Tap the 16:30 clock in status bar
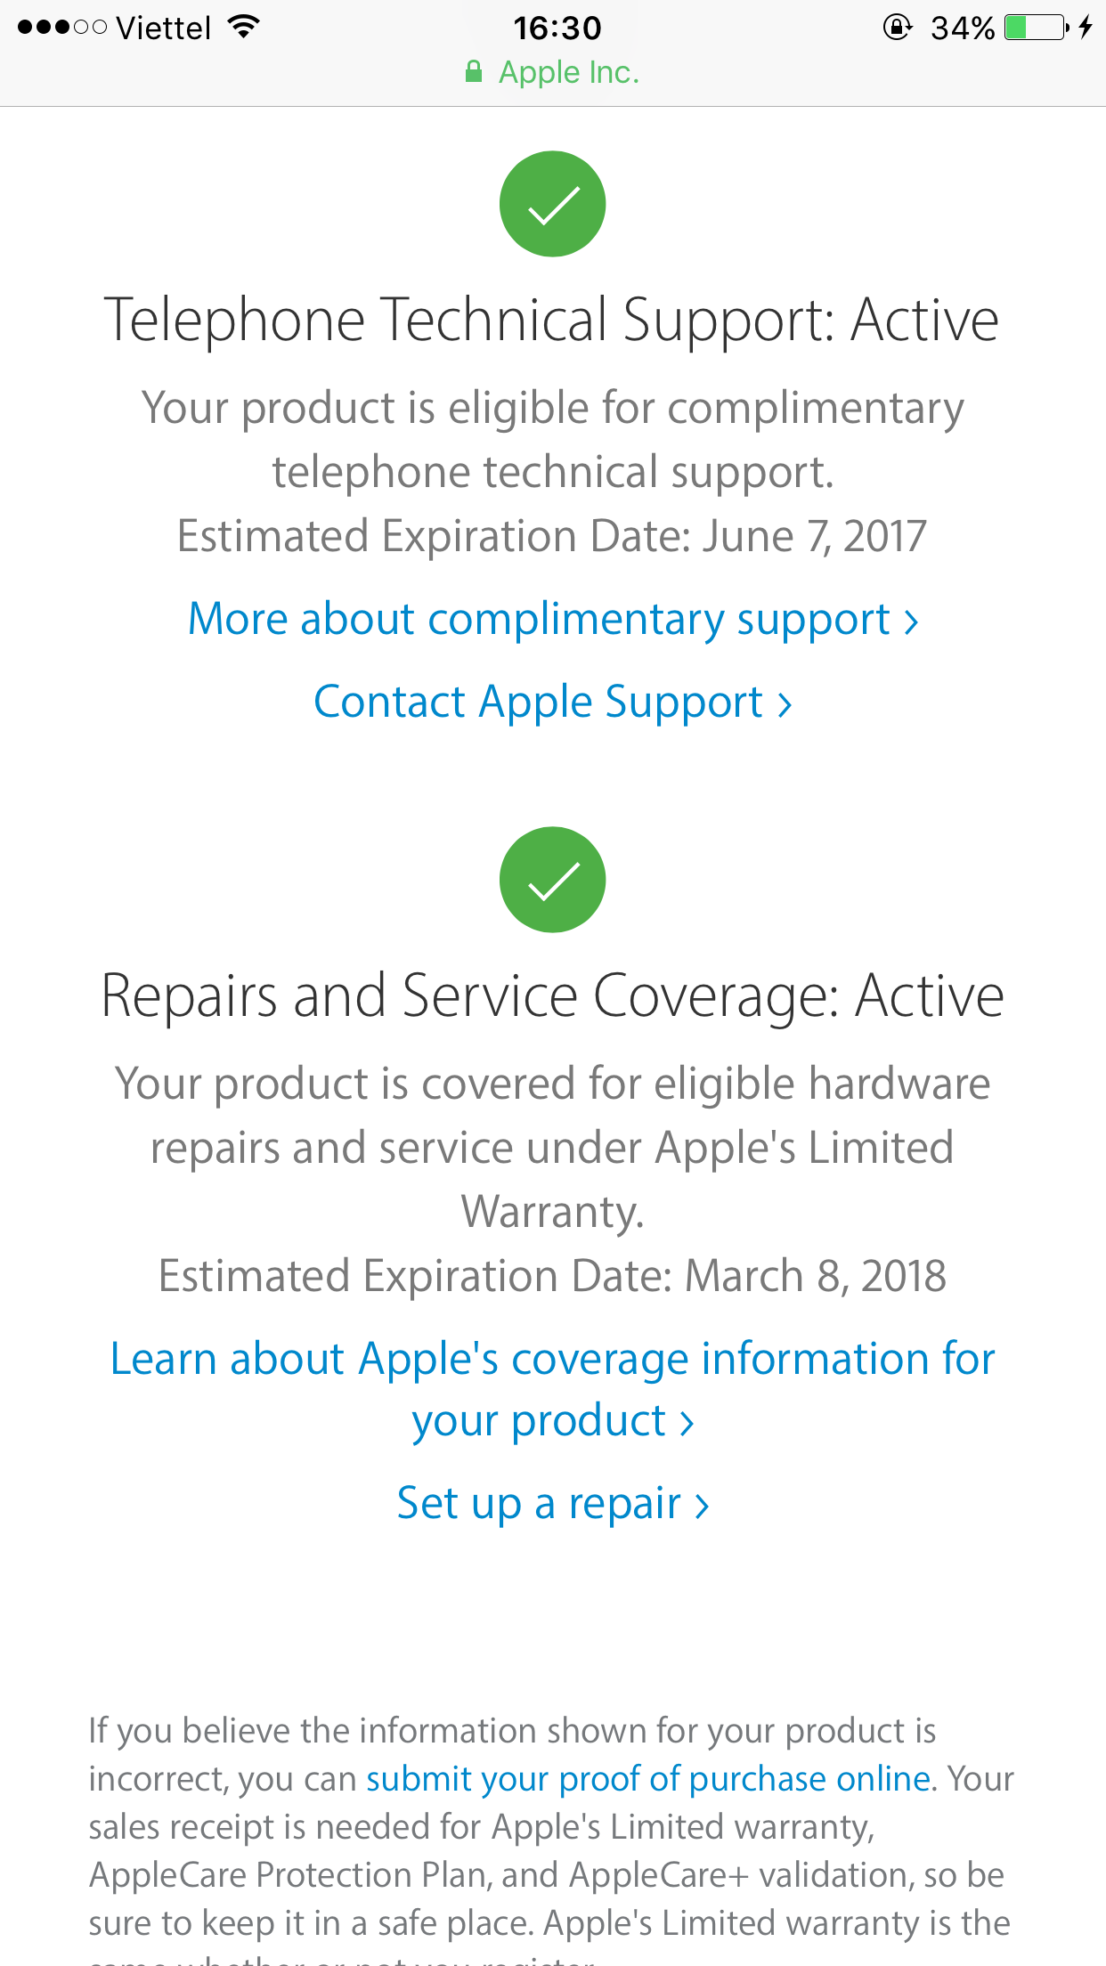Screen dimensions: 1106x1966 (557, 28)
